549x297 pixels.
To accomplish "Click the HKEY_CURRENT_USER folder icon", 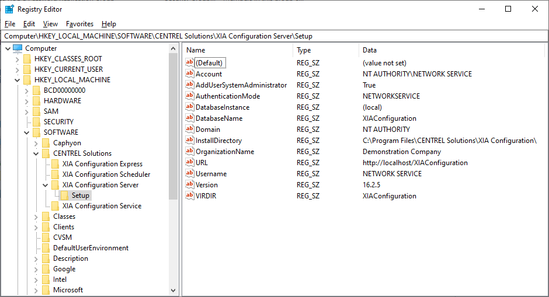I will [x=27, y=69].
